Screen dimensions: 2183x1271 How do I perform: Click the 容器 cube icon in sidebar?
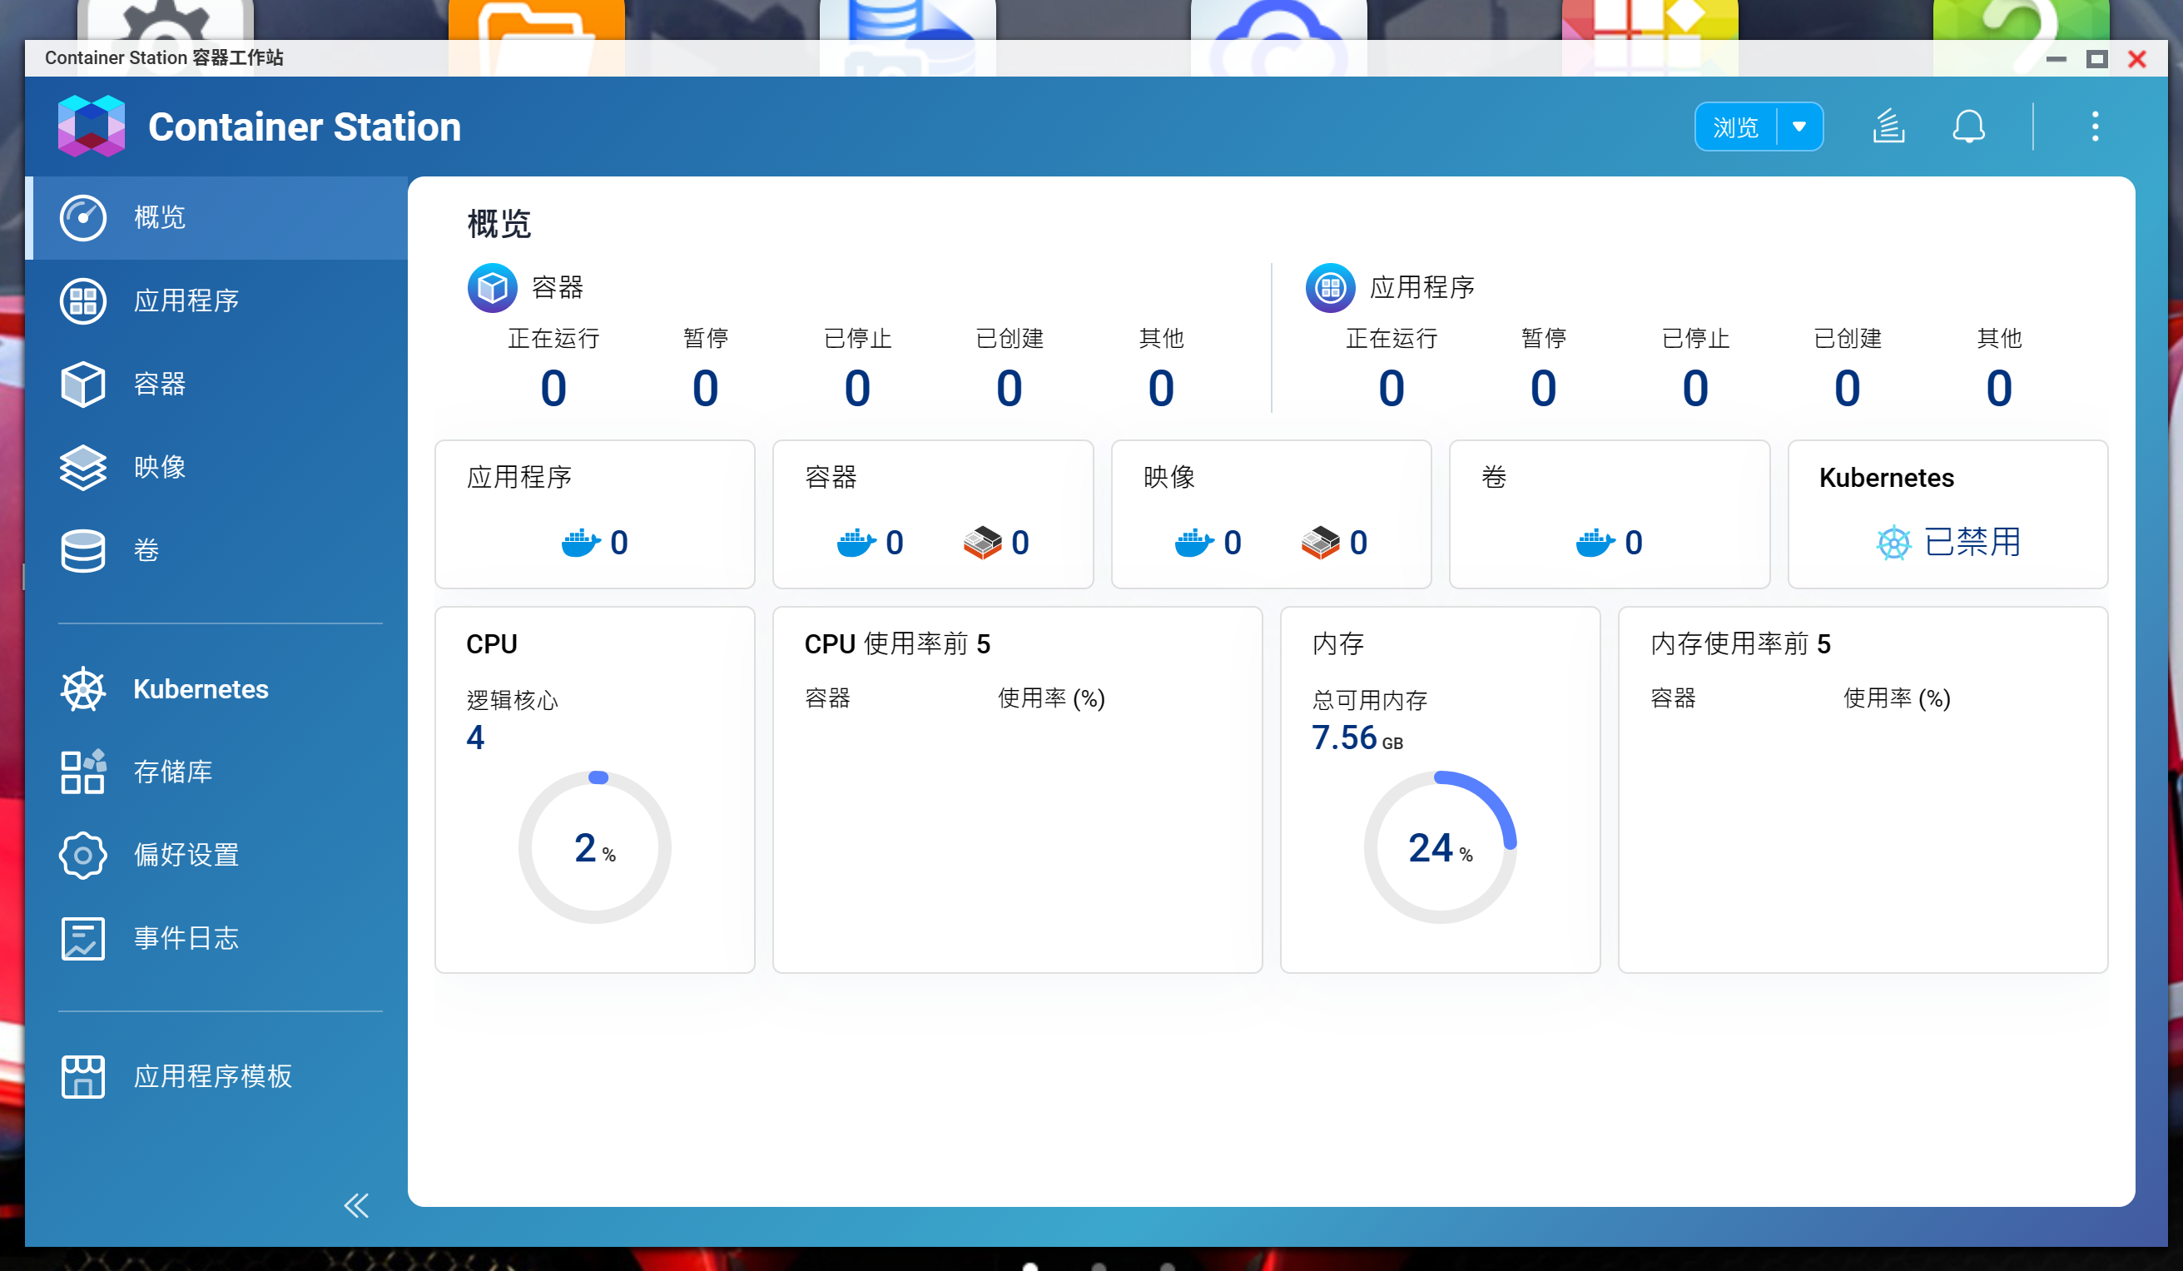pyautogui.click(x=83, y=384)
